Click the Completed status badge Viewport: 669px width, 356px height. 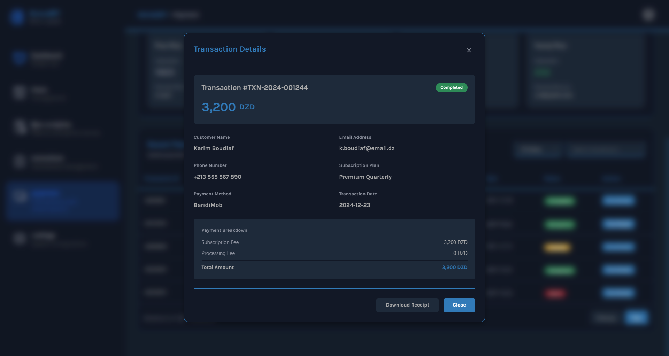point(452,88)
